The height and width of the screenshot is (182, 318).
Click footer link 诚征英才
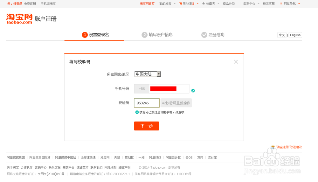point(82,167)
